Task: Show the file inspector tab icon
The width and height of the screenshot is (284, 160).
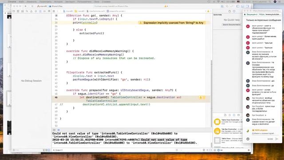Action: tap(229, 11)
